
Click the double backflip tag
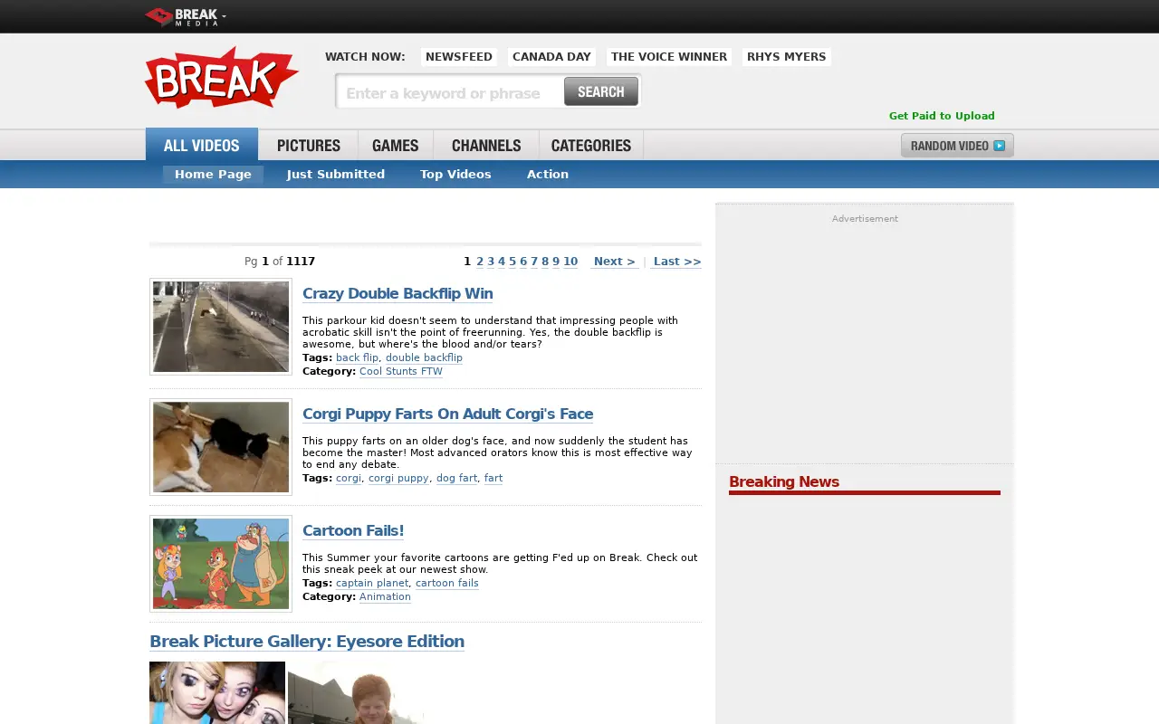424,358
